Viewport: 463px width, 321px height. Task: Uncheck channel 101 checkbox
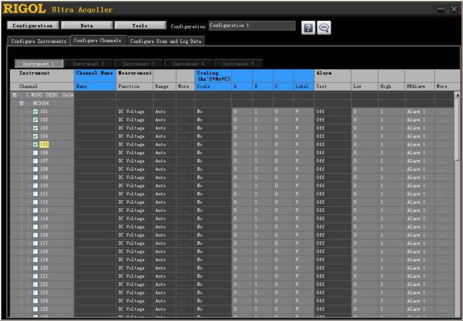35,112
